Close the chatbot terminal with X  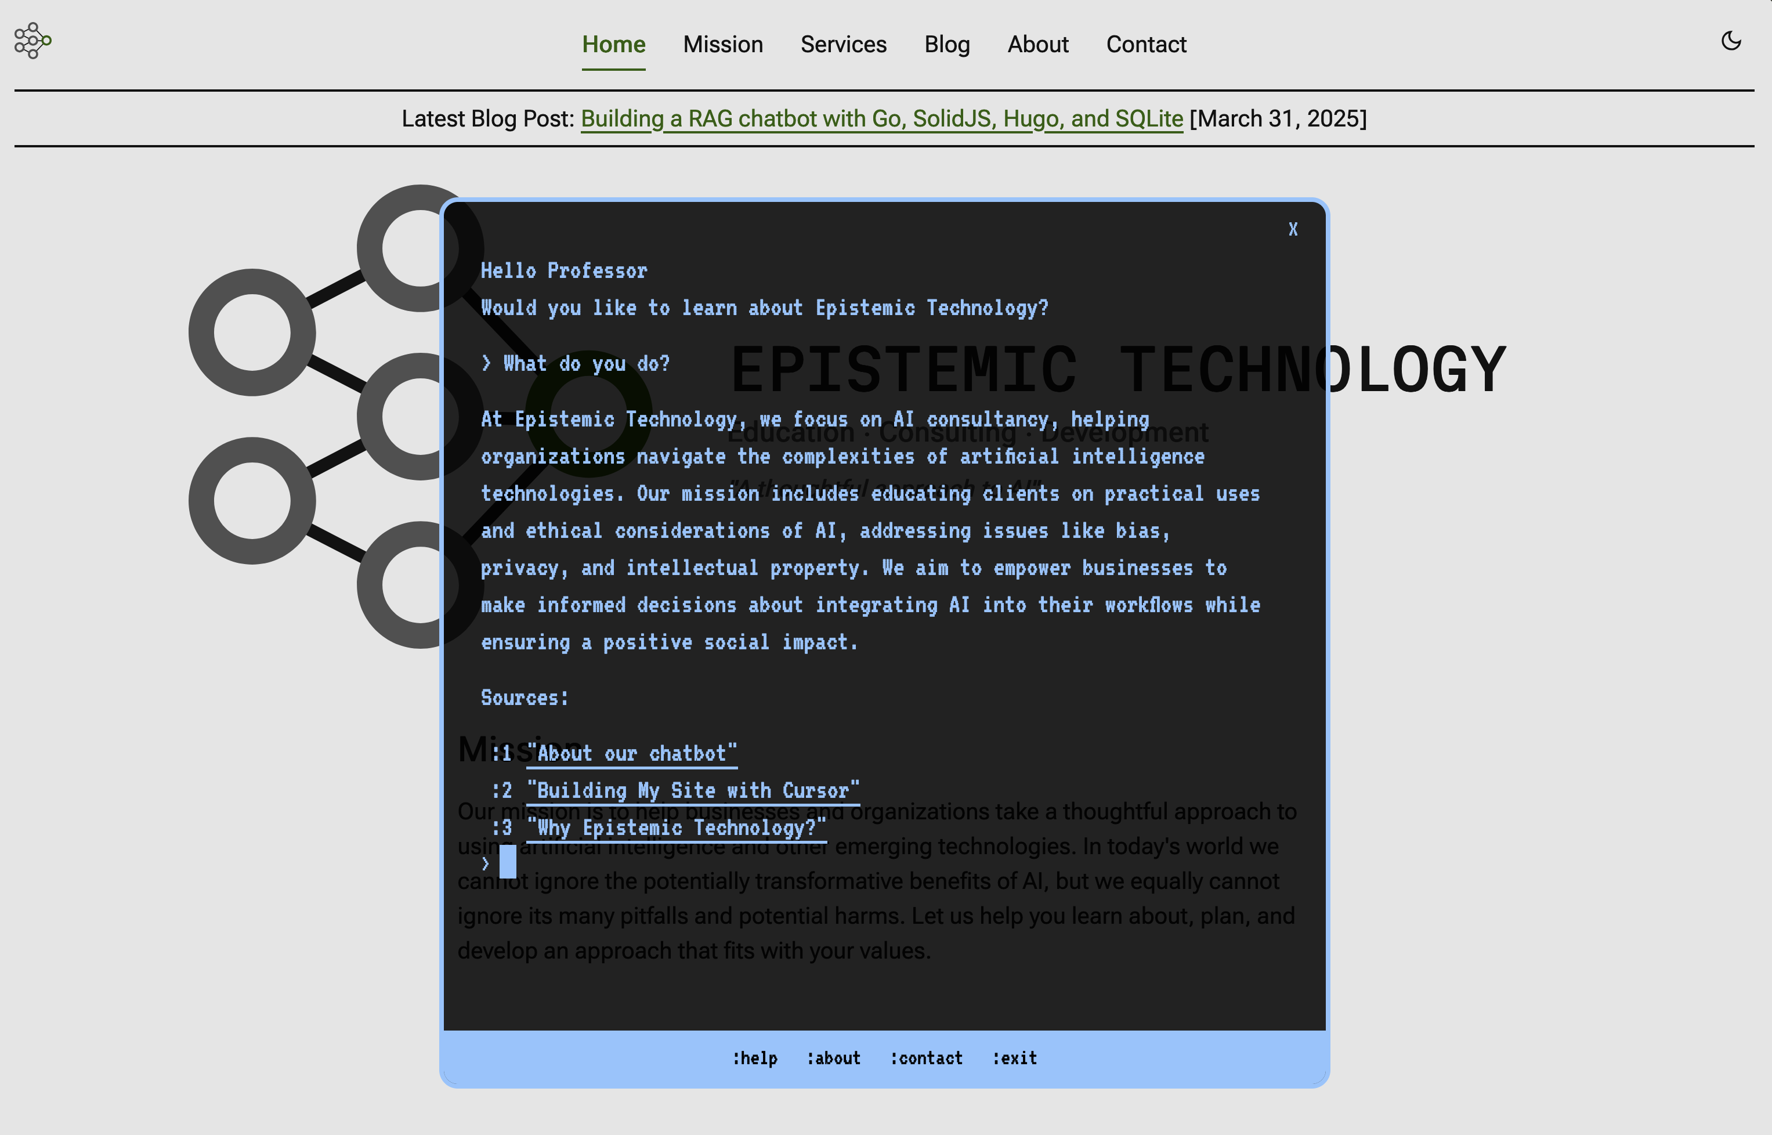point(1292,229)
